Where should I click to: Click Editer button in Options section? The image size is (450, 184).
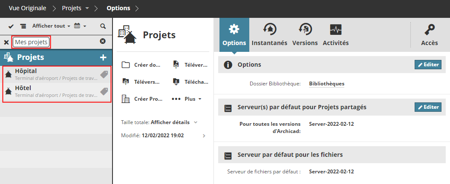428,65
